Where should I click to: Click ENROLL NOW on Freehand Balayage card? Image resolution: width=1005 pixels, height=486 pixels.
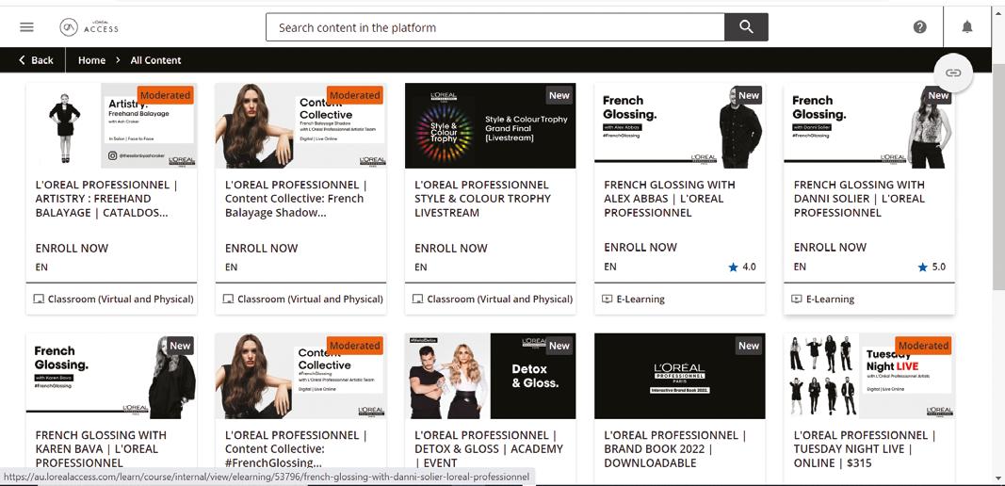click(72, 248)
